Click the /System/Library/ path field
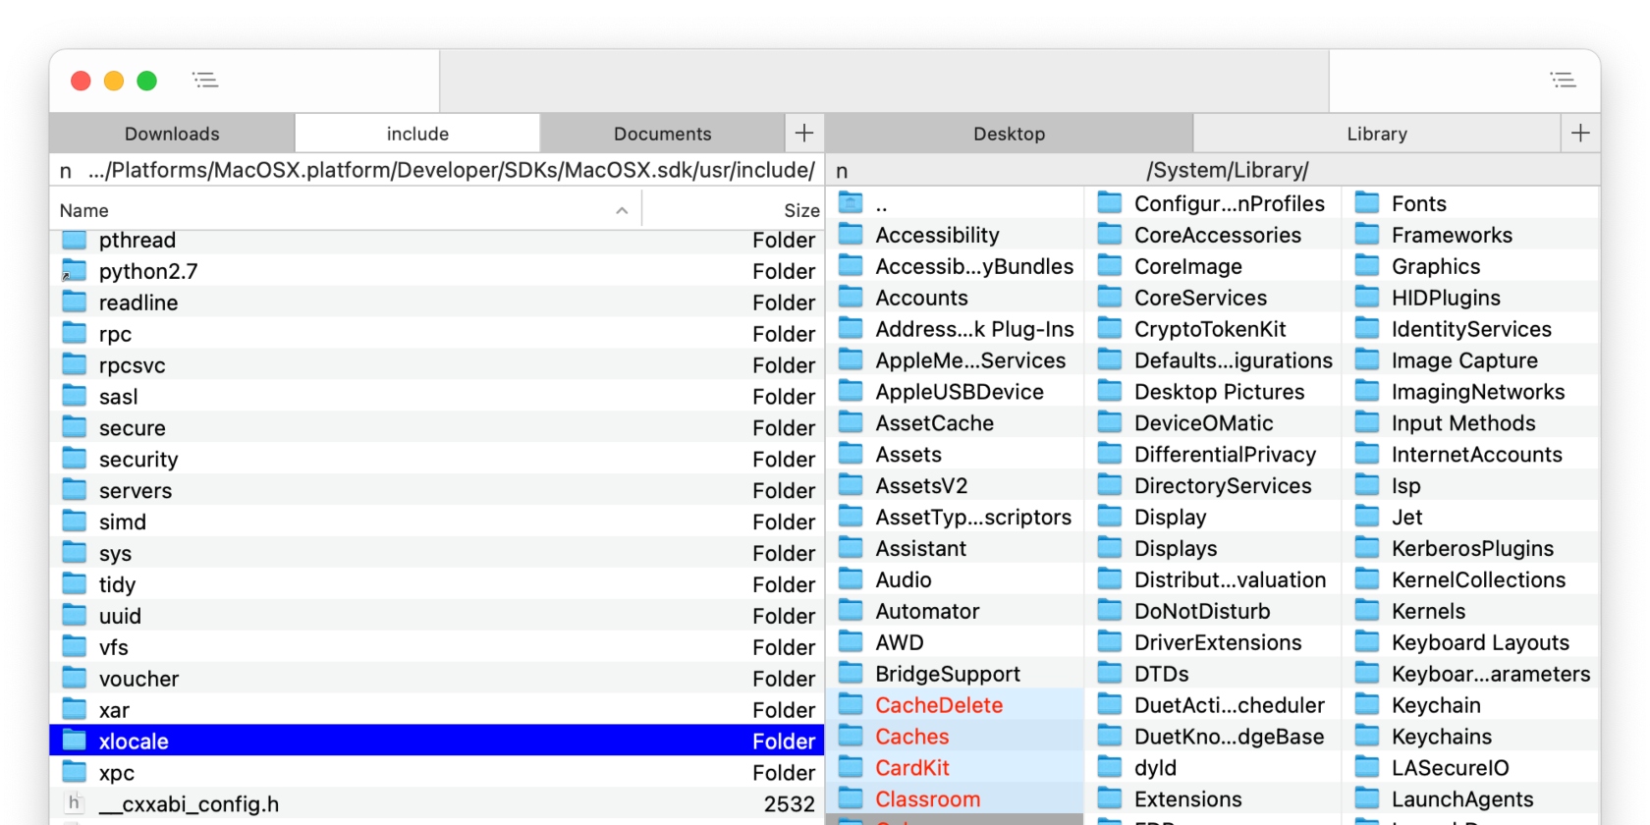The image size is (1650, 825). [1213, 170]
